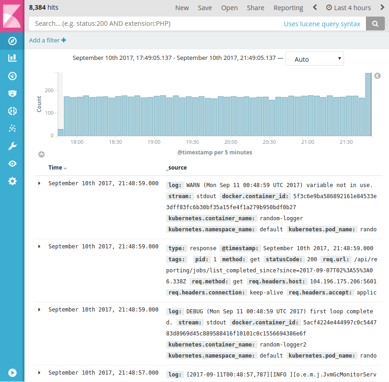Open Discover using the compass icon
Screen dimensions: 389x382
point(12,41)
